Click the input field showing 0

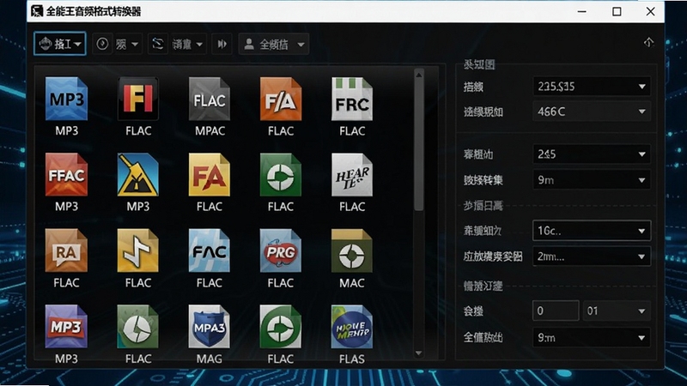tap(556, 311)
